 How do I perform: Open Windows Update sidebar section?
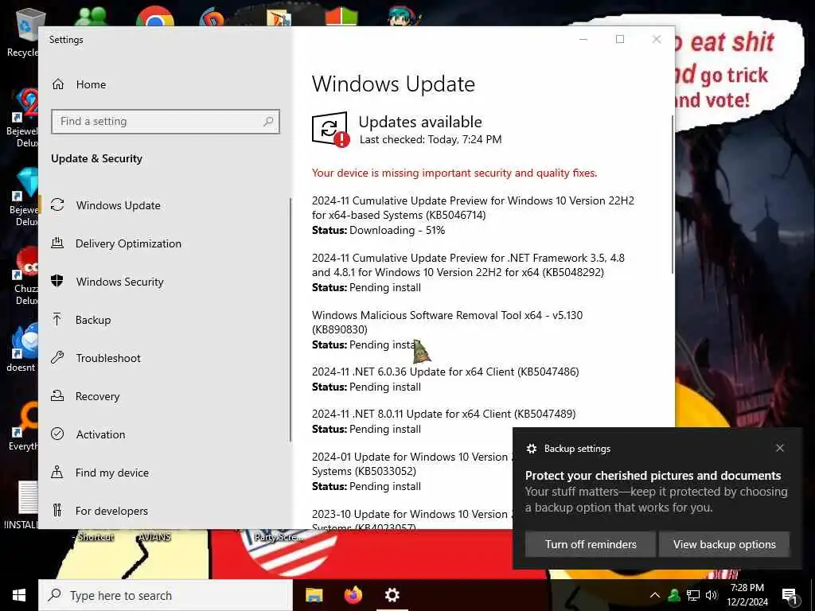pos(118,205)
